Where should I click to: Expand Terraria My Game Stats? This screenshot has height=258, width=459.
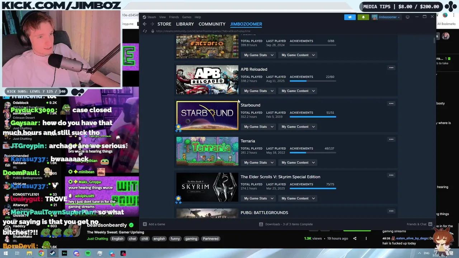pos(259,162)
